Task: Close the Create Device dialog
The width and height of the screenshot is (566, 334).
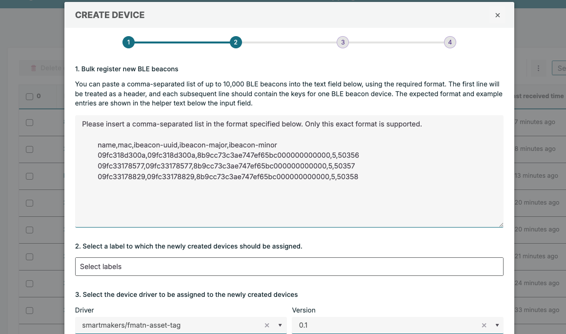Action: coord(497,15)
